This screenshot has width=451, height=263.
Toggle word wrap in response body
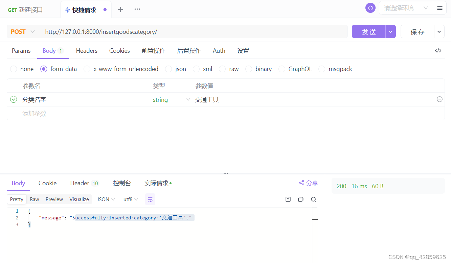pyautogui.click(x=150, y=199)
